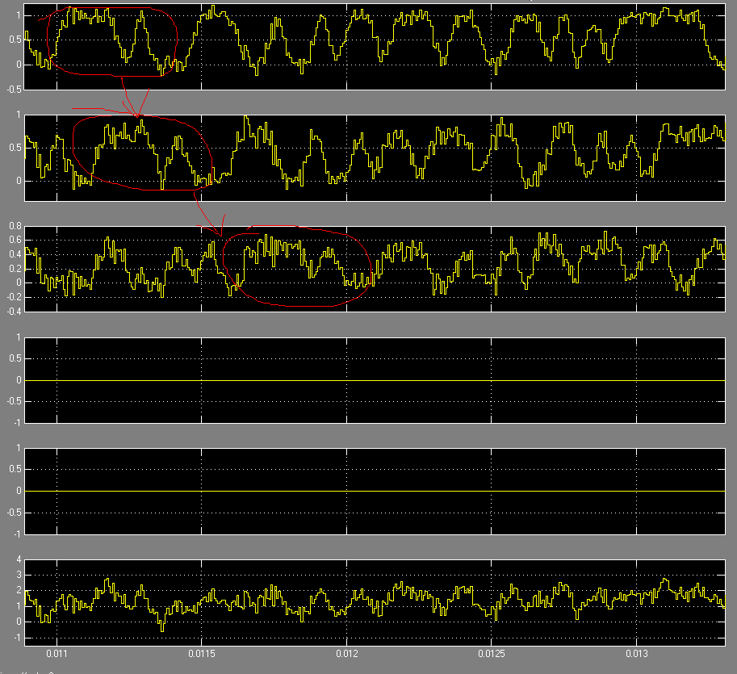Click the -0.4 y-axis tick label
Image resolution: width=737 pixels, height=674 pixels.
click(x=14, y=311)
